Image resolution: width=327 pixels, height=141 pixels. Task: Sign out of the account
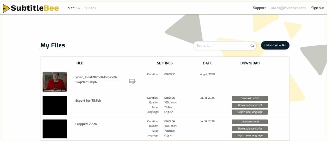tap(318, 8)
